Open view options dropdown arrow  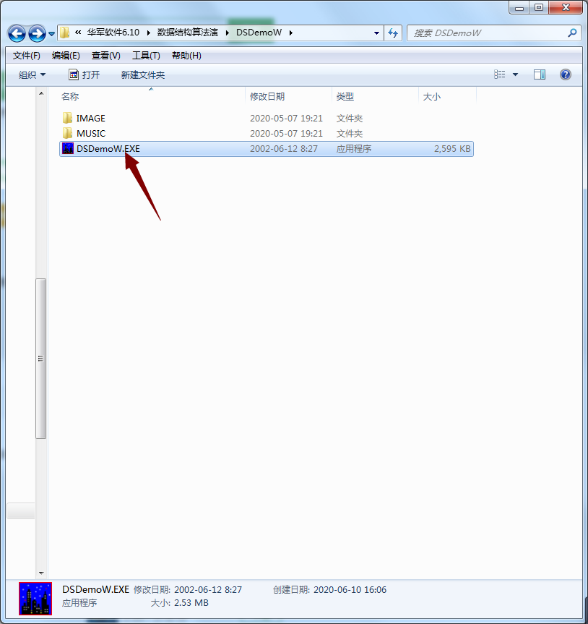pyautogui.click(x=515, y=74)
